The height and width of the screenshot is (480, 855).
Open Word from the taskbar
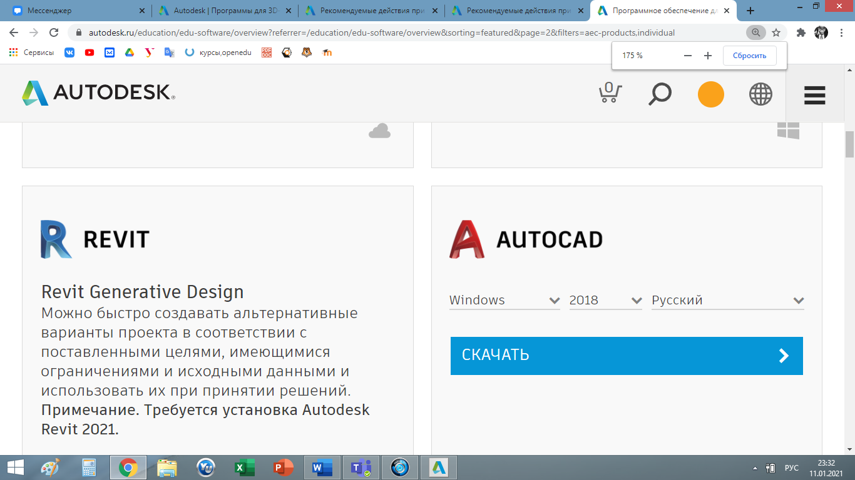click(x=322, y=467)
